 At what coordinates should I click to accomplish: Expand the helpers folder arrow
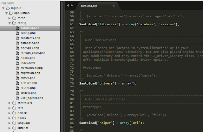[10, 113]
